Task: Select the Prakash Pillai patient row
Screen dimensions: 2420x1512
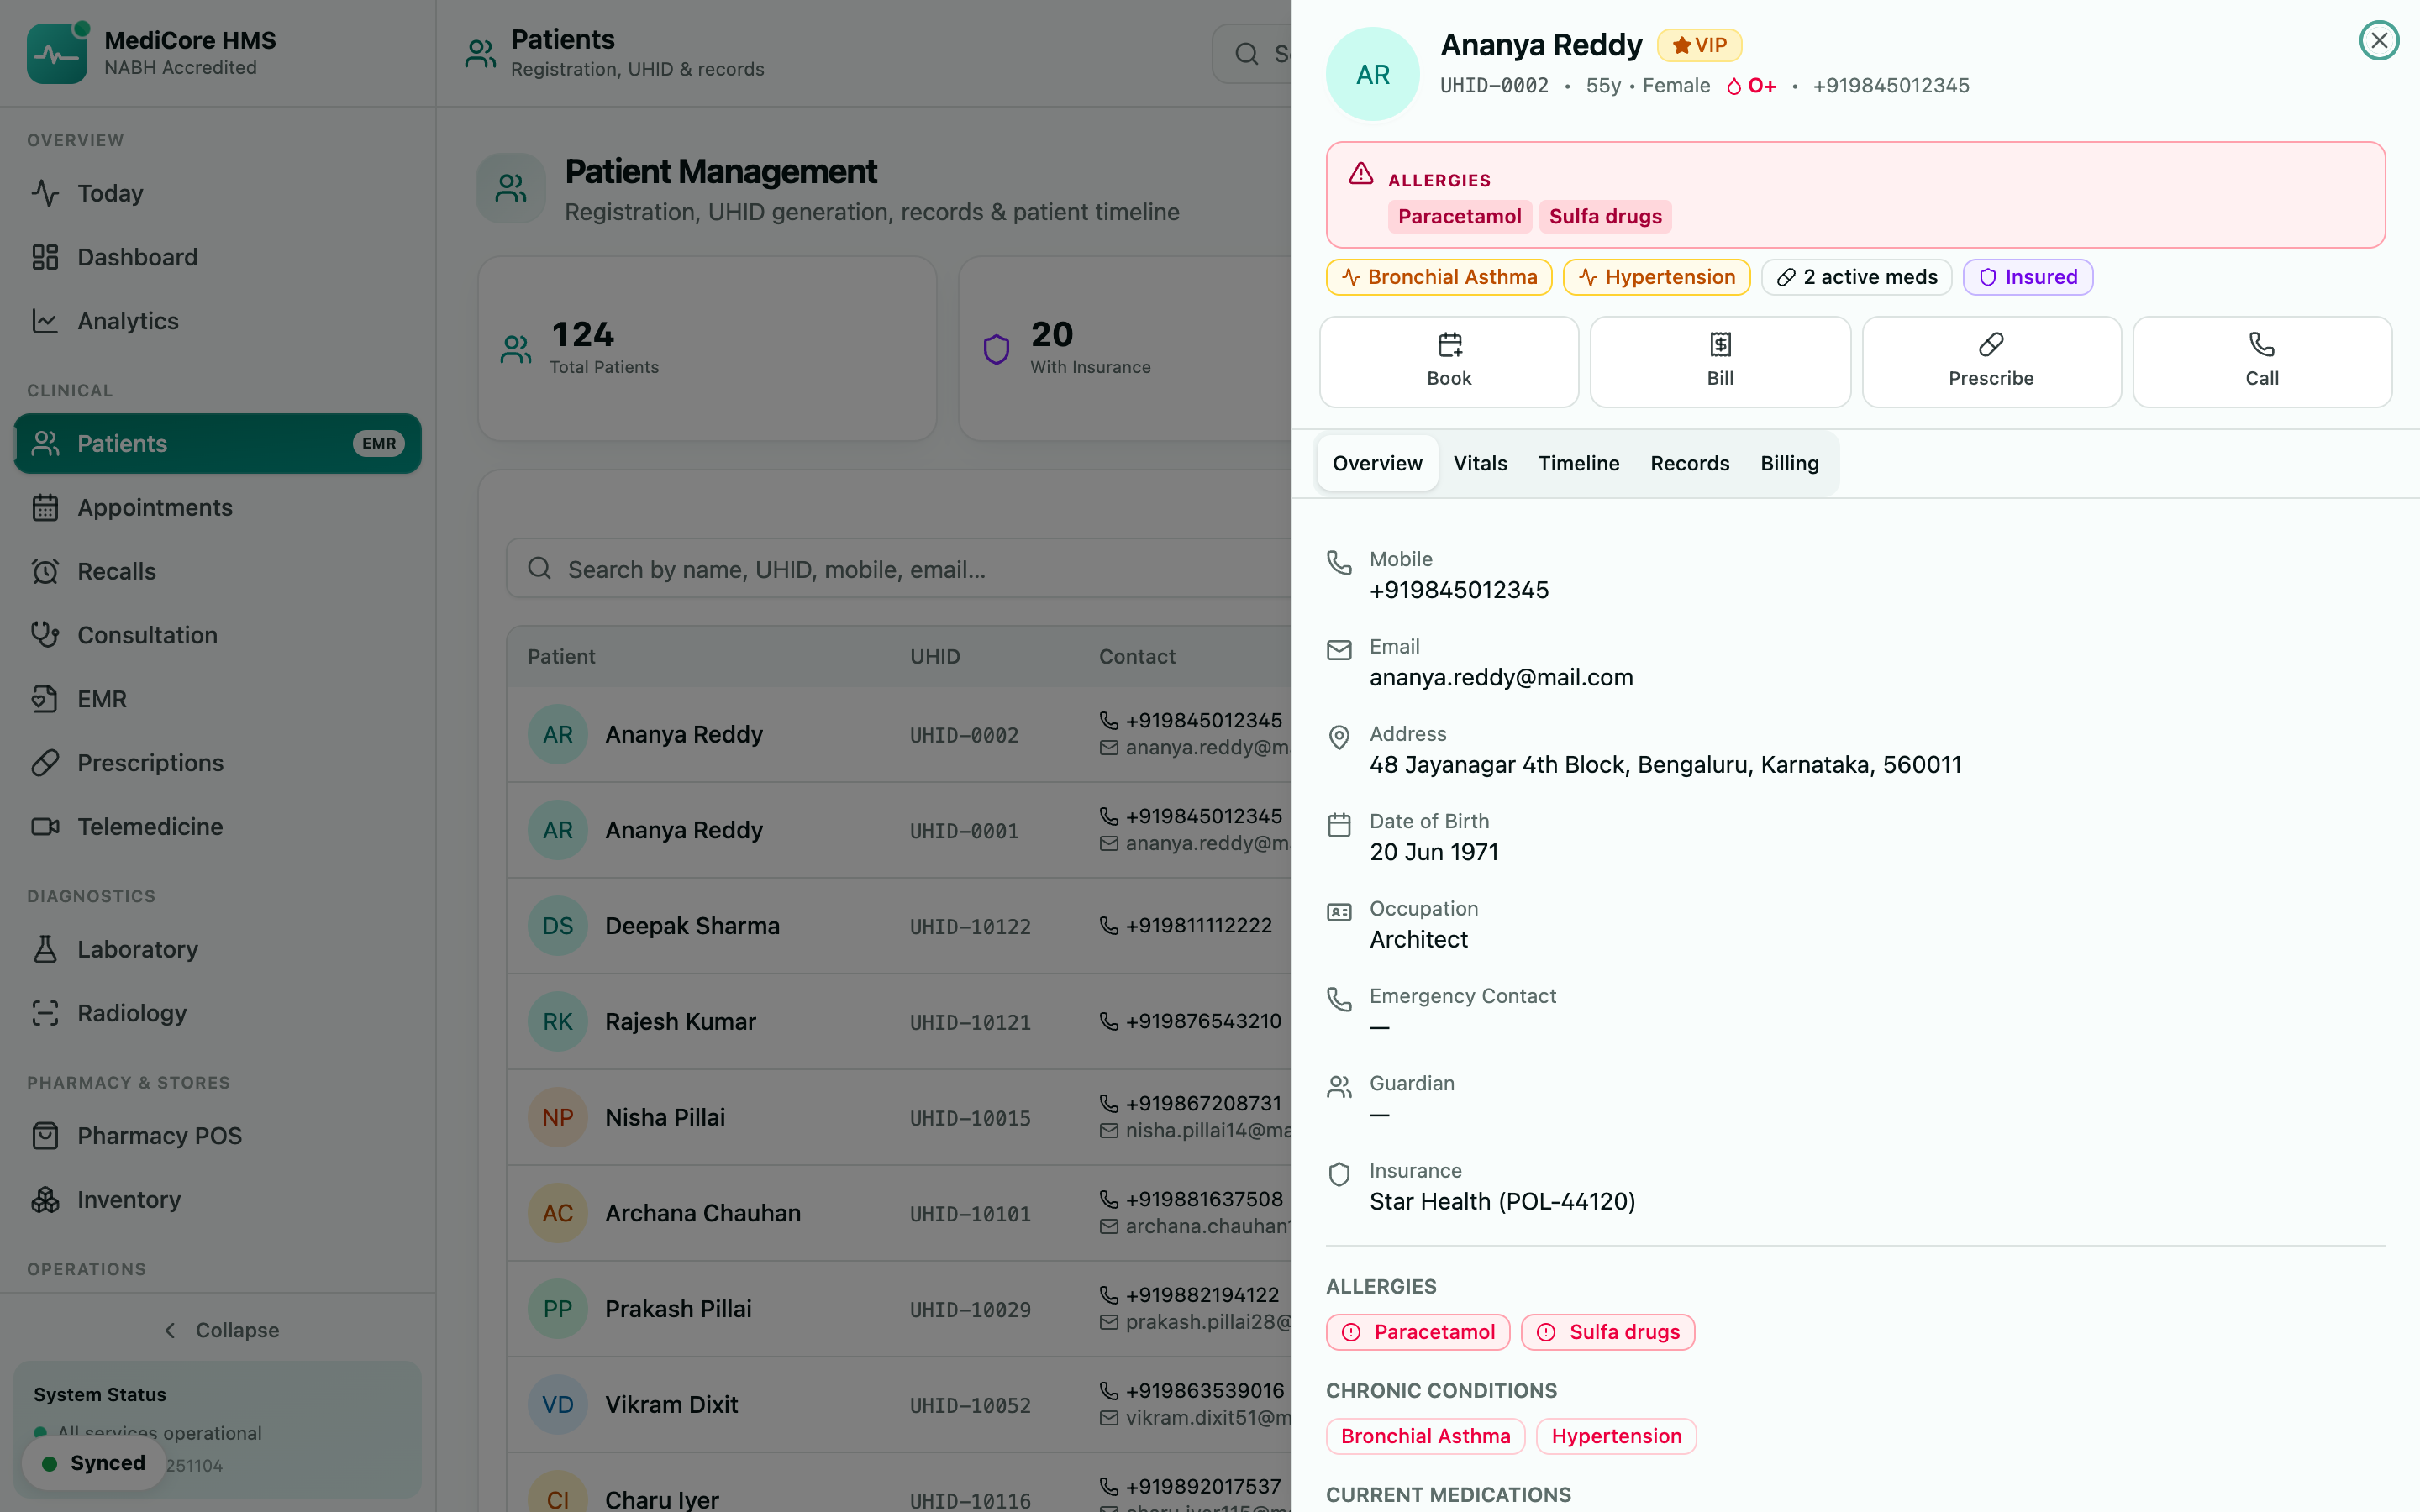Action: click(900, 1309)
